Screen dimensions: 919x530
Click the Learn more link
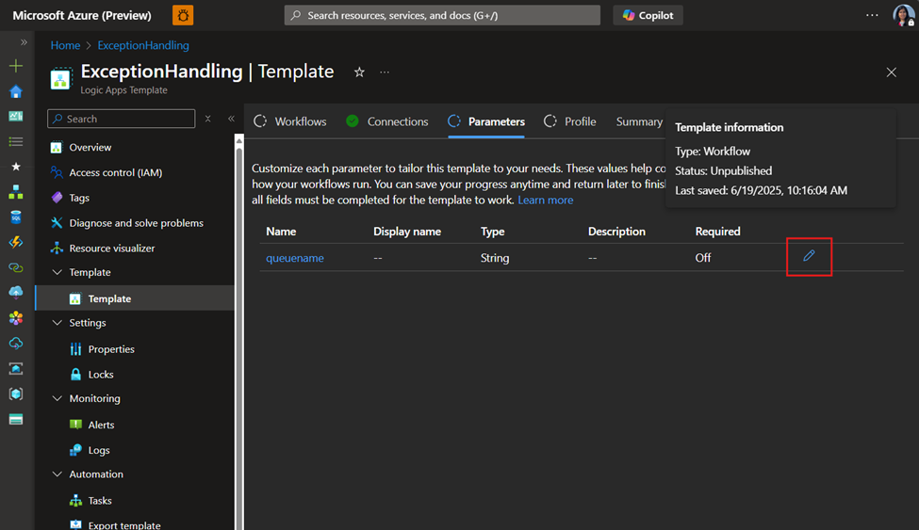(x=545, y=200)
